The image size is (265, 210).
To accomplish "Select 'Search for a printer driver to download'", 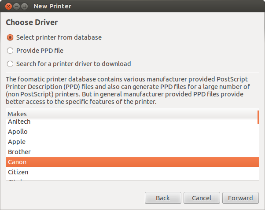I will point(10,64).
